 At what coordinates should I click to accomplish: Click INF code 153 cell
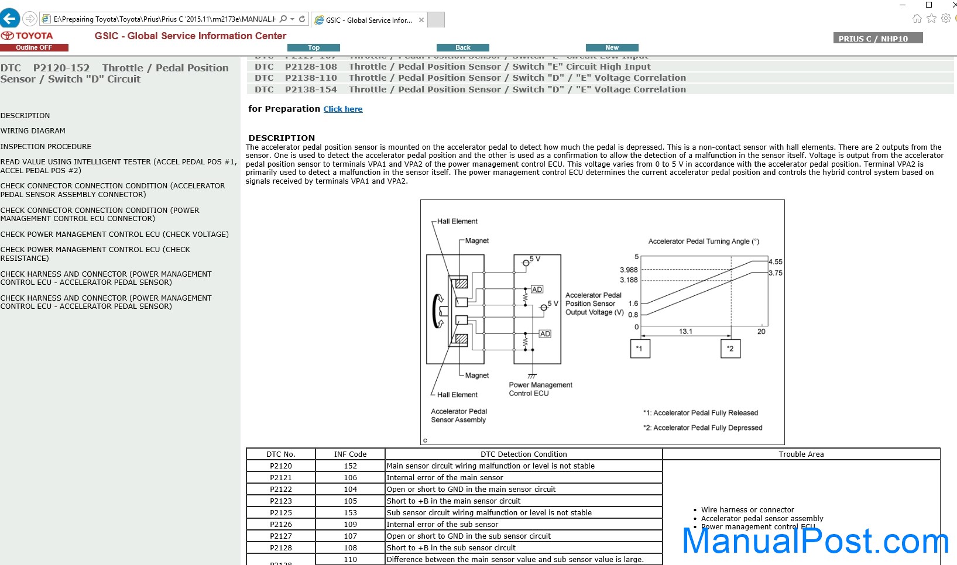pos(350,513)
